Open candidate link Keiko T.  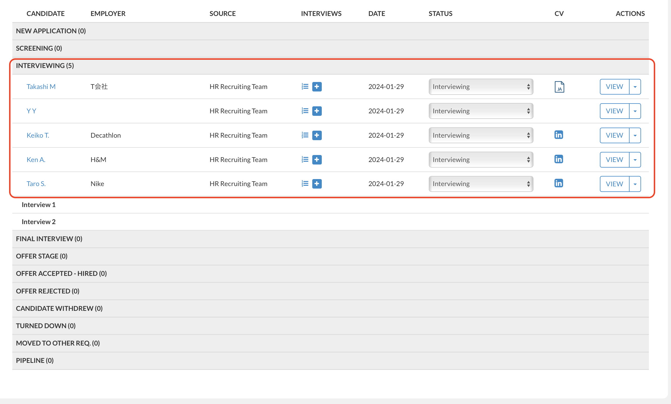click(x=38, y=135)
